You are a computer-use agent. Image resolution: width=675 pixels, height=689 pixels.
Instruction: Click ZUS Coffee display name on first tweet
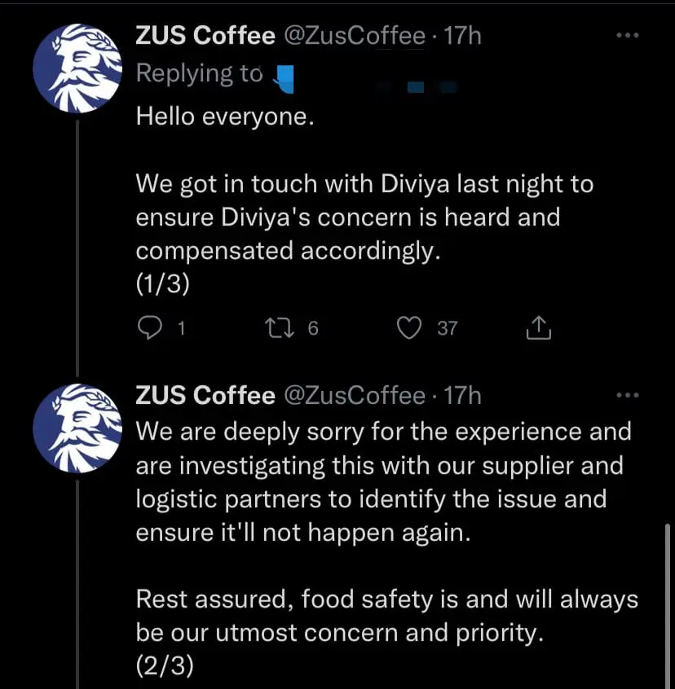click(205, 36)
